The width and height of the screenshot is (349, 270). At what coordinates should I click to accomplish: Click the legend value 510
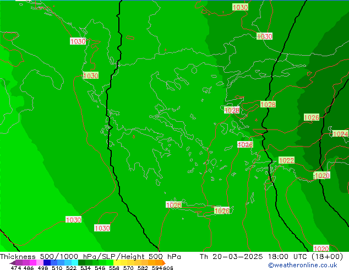tap(57, 268)
